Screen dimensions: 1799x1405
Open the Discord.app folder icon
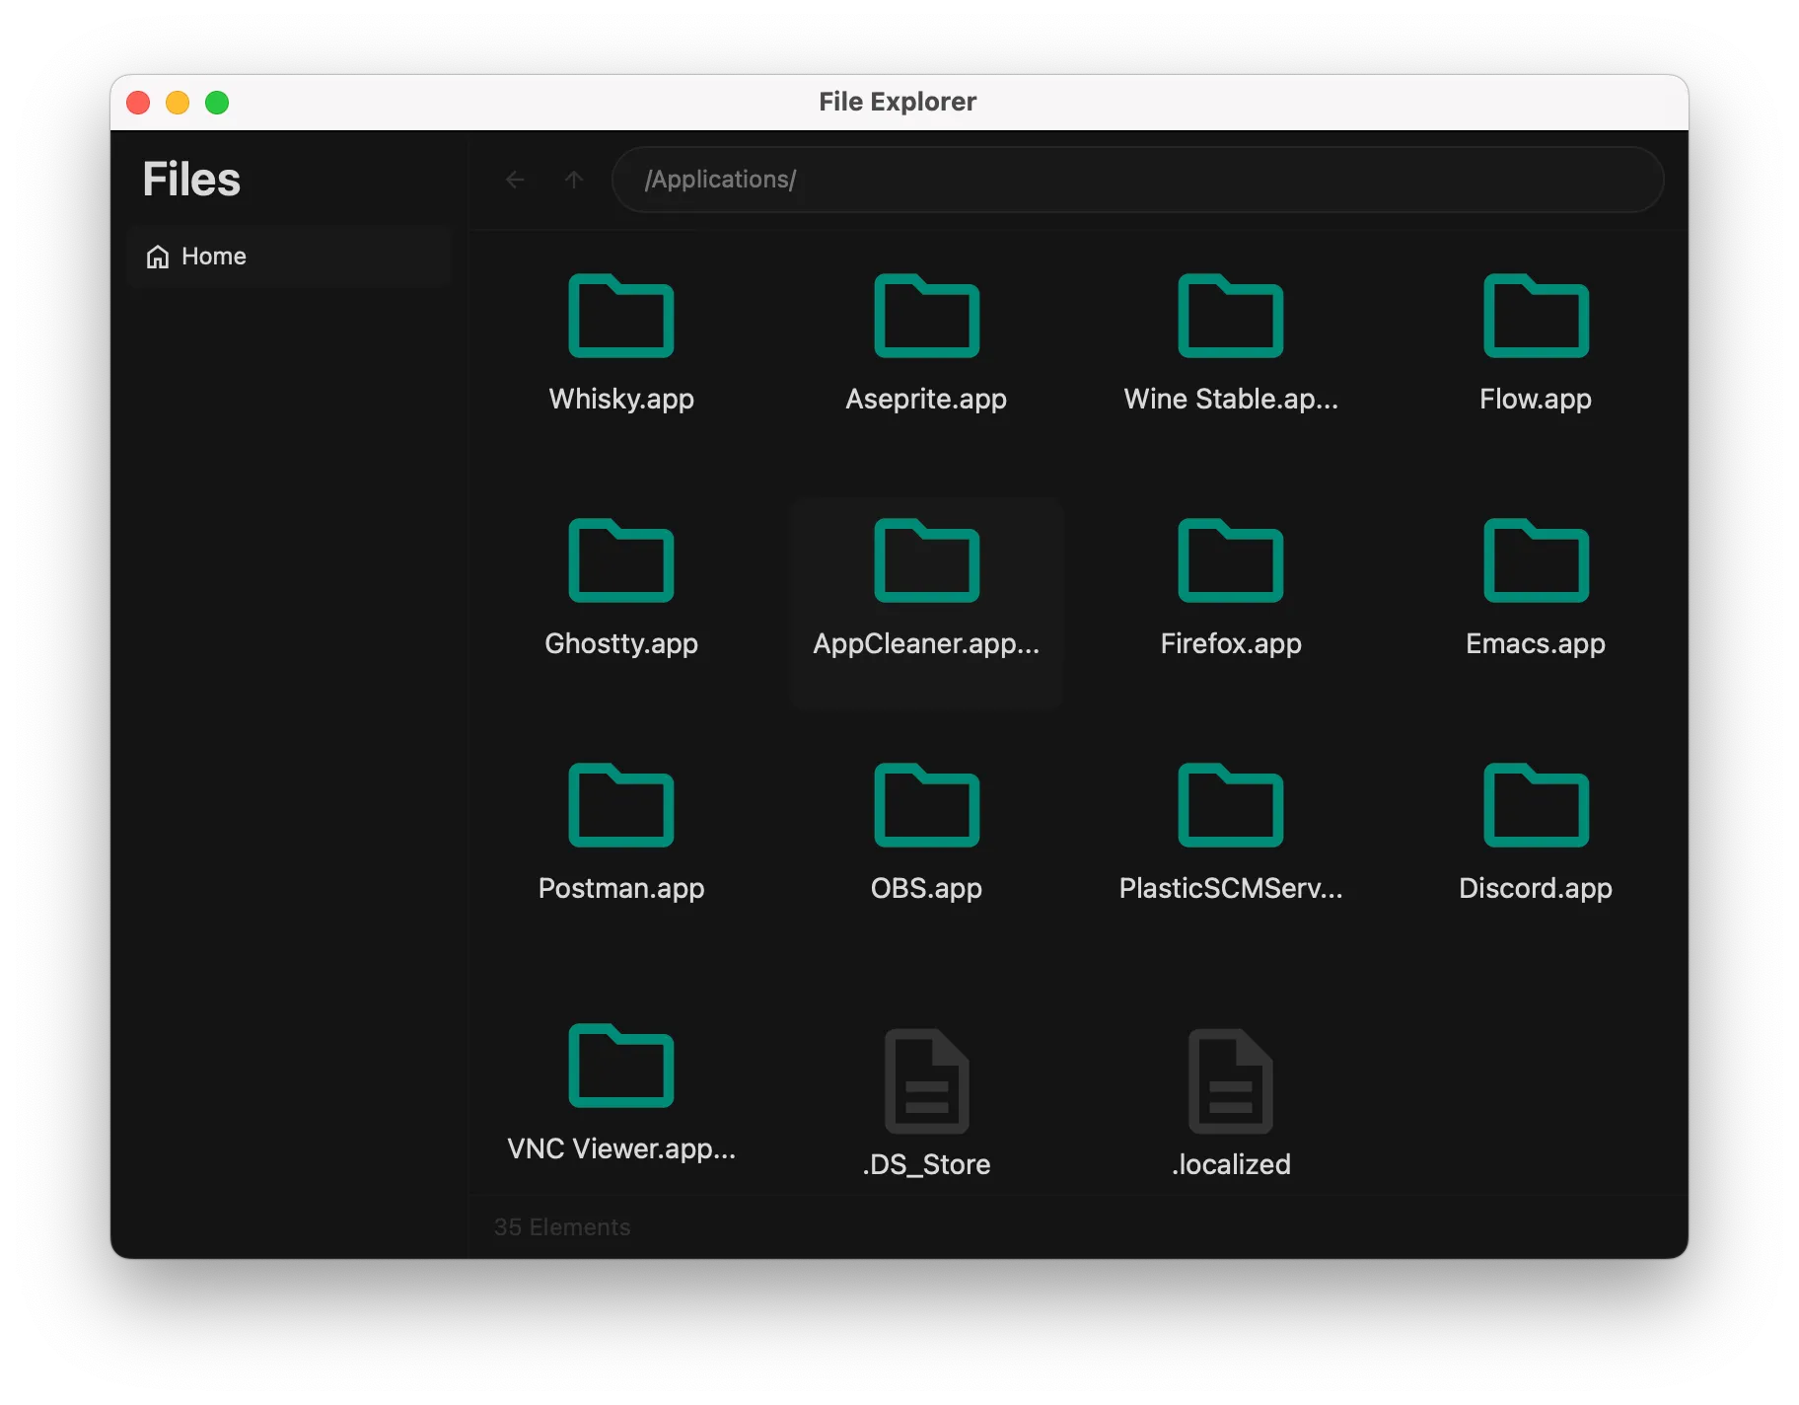[x=1536, y=805]
